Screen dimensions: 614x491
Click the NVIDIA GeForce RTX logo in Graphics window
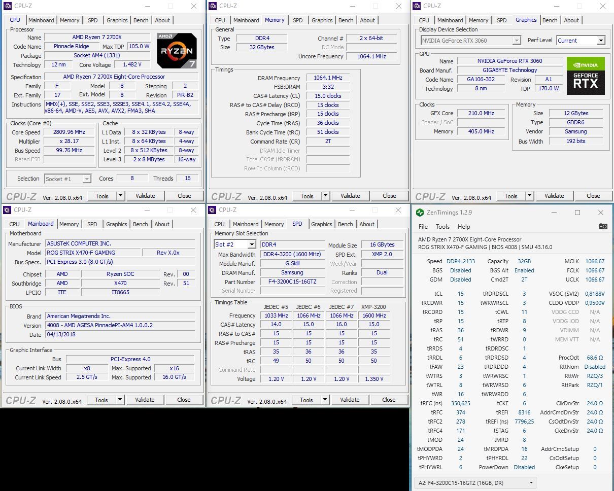point(586,76)
